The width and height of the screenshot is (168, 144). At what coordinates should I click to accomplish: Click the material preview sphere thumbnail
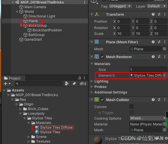pos(98,140)
